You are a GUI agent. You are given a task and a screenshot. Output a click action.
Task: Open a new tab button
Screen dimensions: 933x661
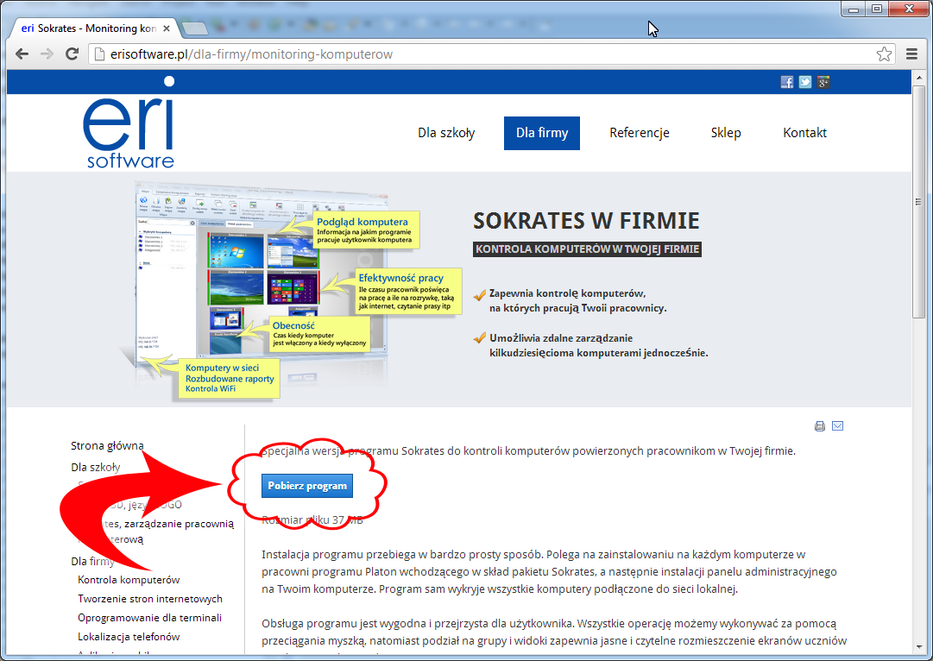tap(194, 28)
